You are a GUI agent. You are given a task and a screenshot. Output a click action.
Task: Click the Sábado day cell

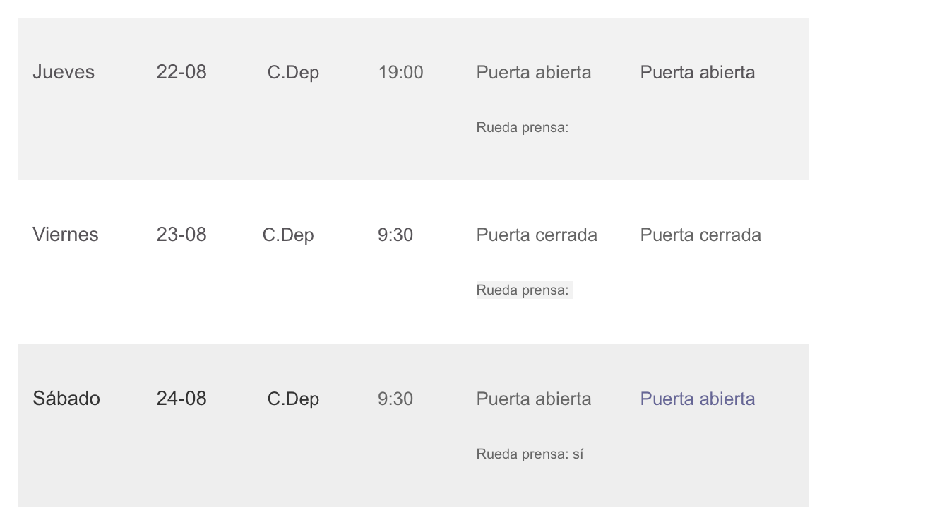click(66, 399)
